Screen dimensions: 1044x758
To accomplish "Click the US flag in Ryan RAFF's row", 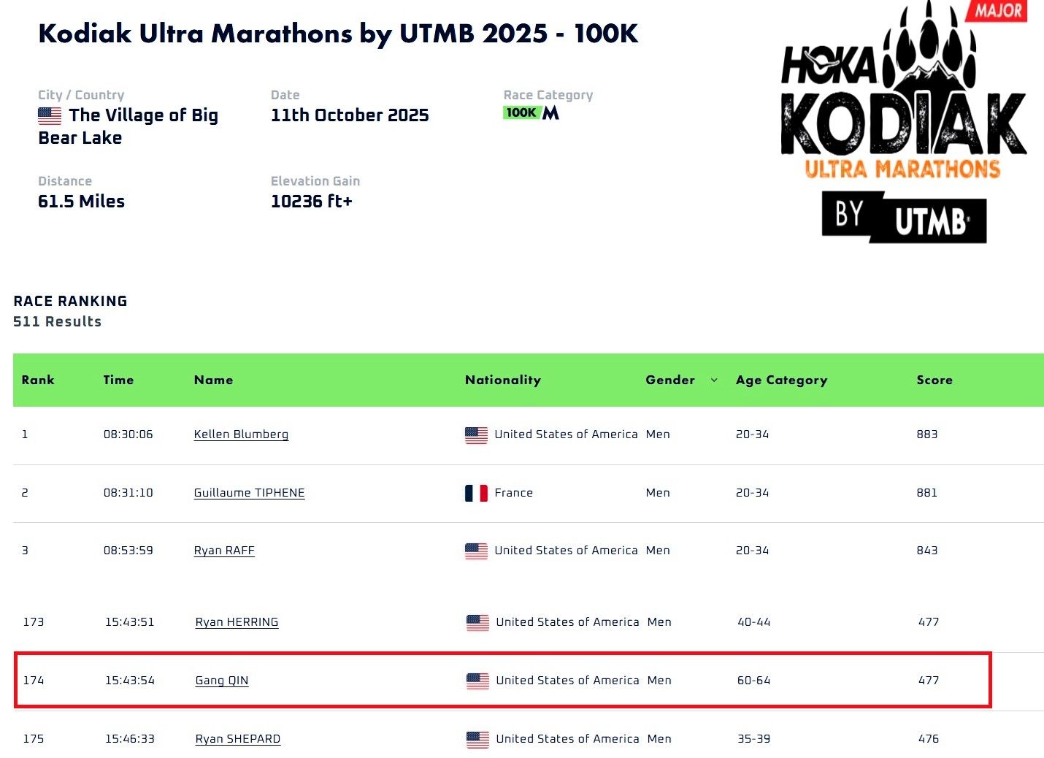I will coord(476,551).
